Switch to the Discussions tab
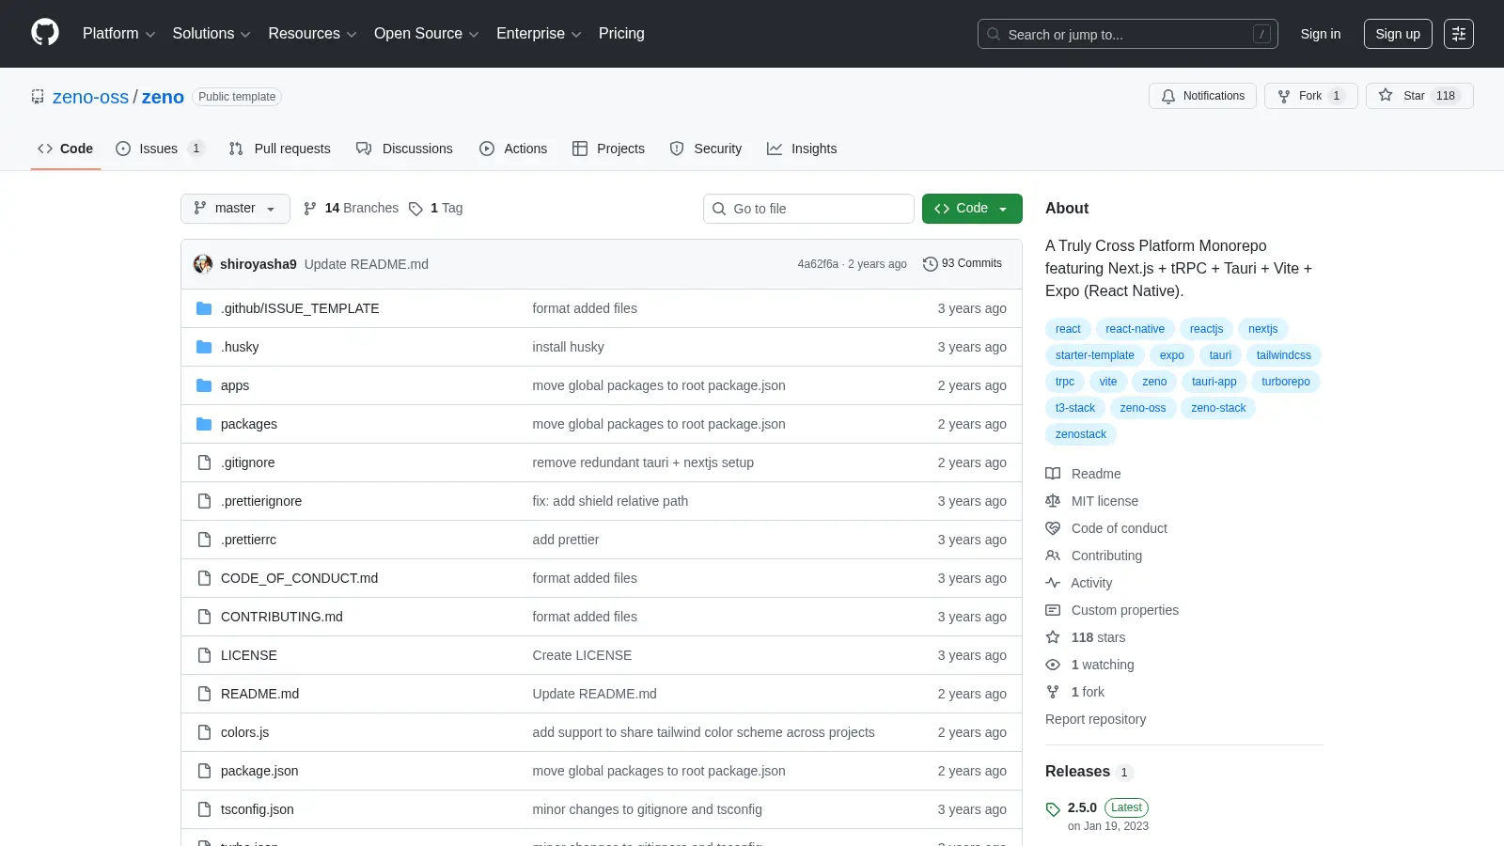 click(x=404, y=149)
